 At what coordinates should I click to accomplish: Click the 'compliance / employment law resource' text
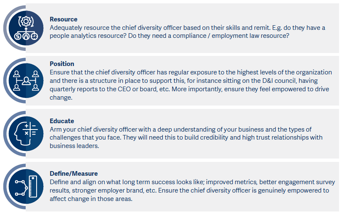[231, 36]
